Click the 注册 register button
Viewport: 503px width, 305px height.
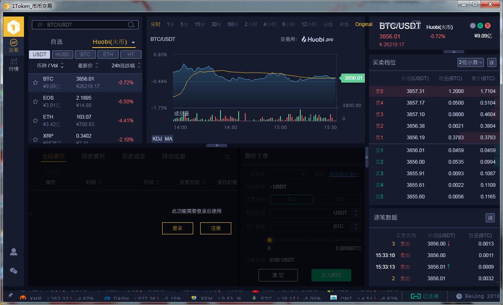tap(216, 228)
